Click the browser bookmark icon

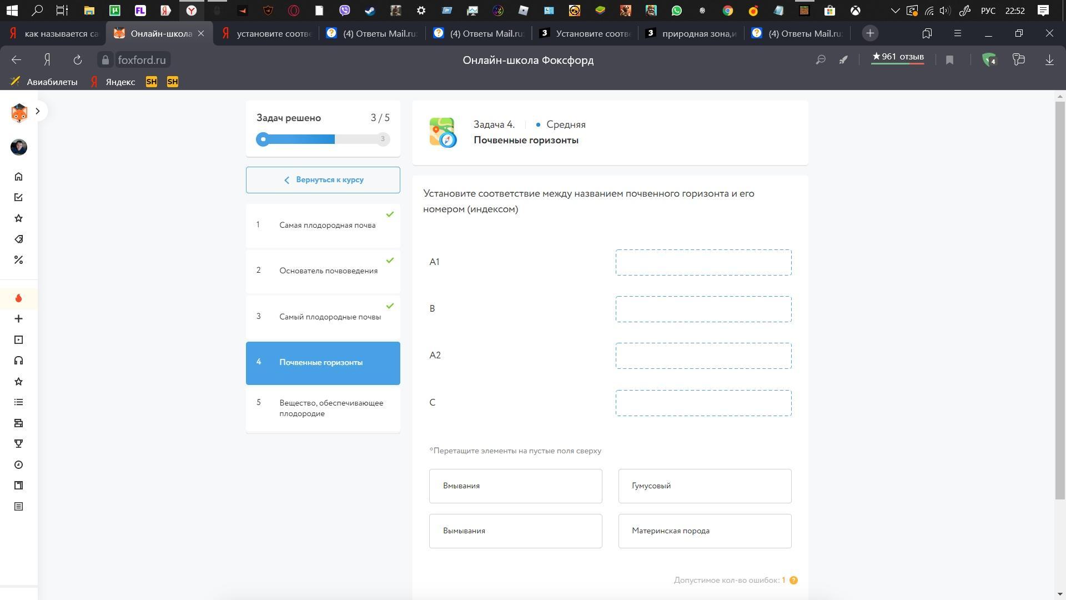coord(949,60)
